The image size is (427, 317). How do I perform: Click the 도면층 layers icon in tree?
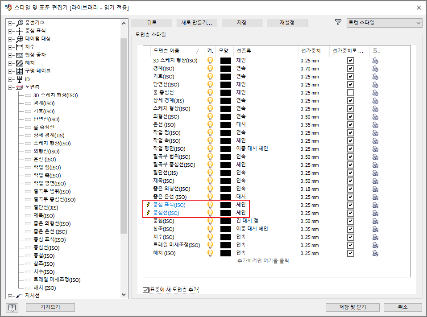pyautogui.click(x=20, y=87)
